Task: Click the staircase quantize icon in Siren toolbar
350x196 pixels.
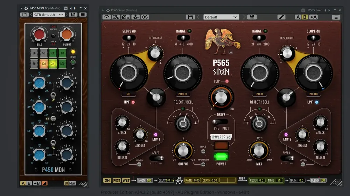Action: pyautogui.click(x=281, y=17)
